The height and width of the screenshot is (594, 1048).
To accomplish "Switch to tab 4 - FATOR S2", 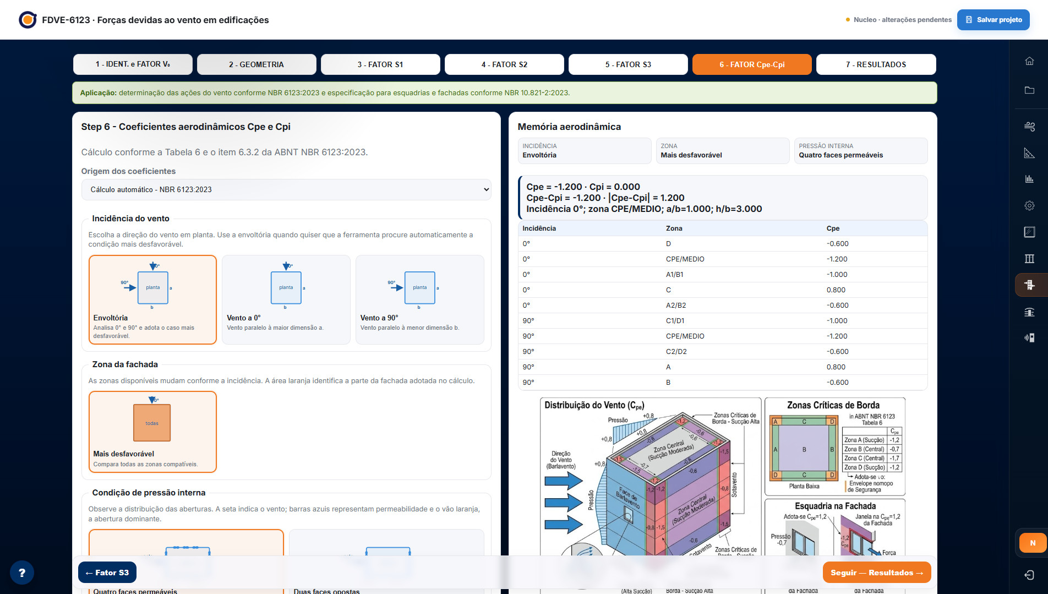I will tap(504, 64).
